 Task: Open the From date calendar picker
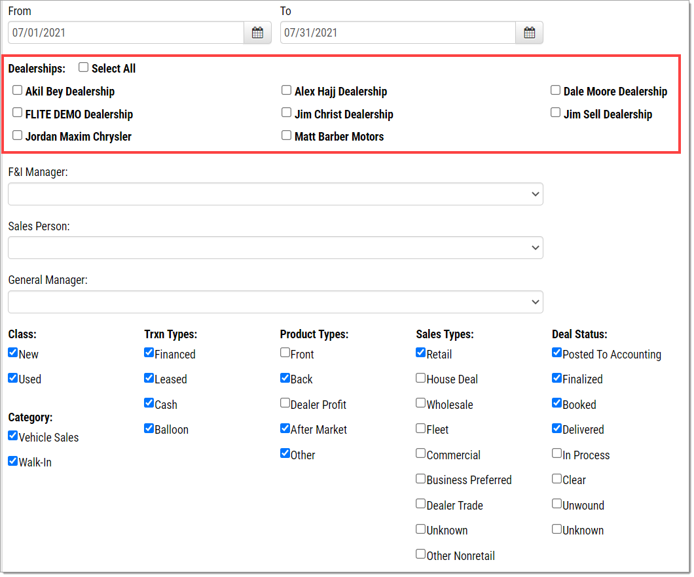[257, 32]
